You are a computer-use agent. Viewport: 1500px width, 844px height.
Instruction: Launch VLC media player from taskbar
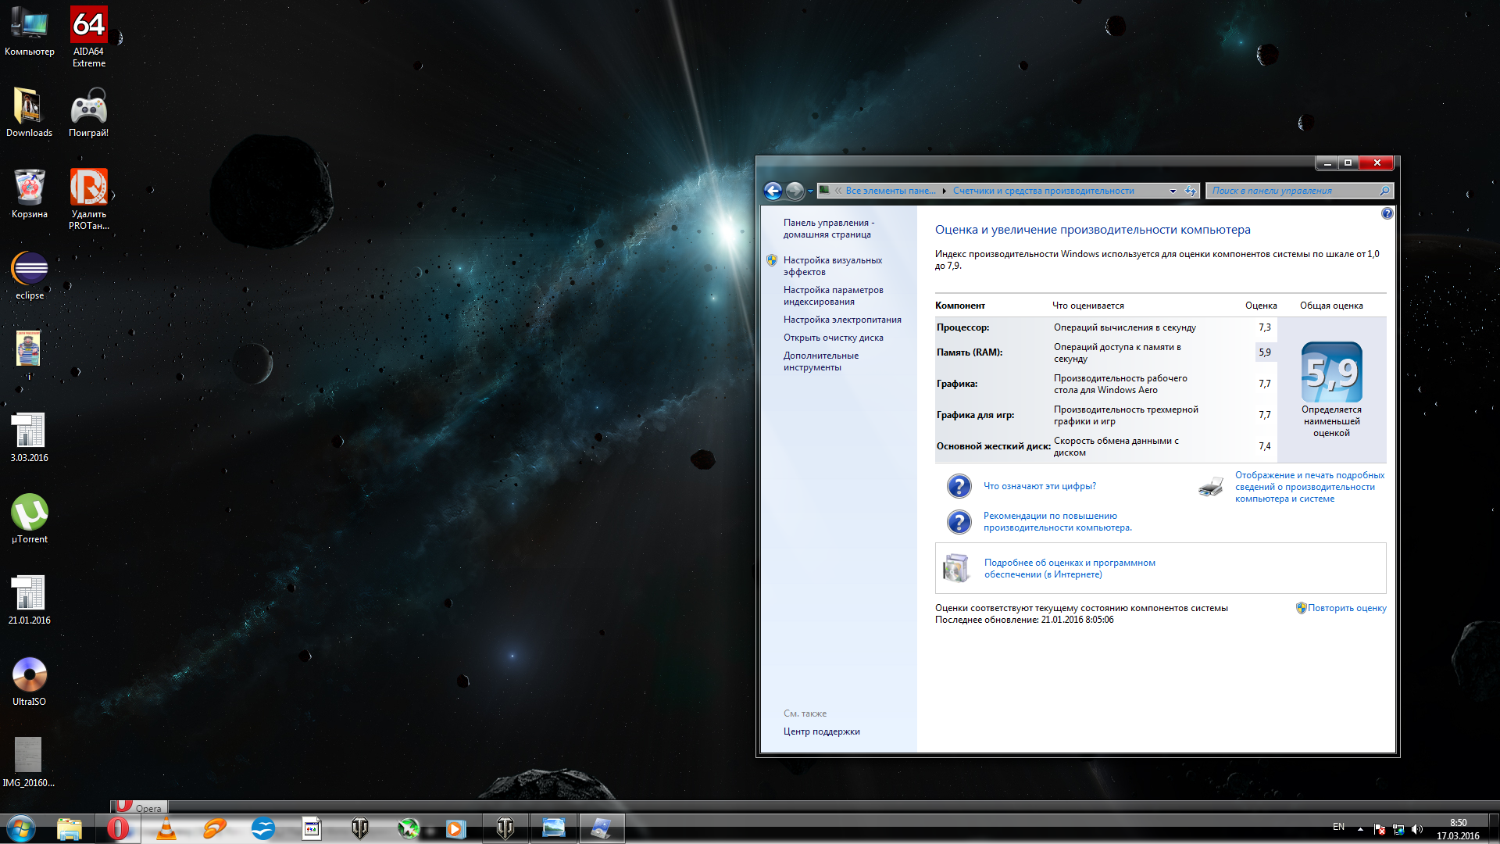point(166,828)
